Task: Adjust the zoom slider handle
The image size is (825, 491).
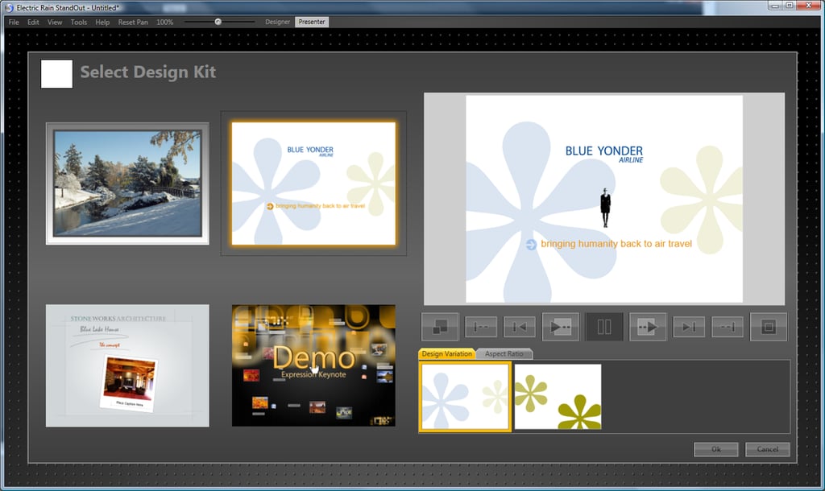Action: pyautogui.click(x=218, y=22)
